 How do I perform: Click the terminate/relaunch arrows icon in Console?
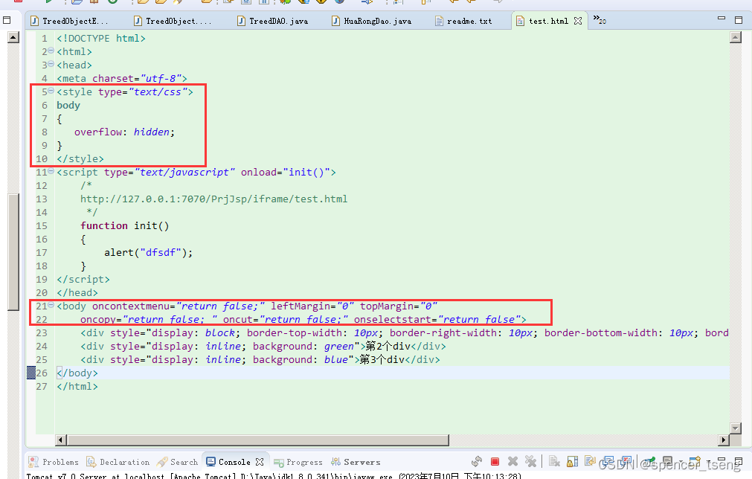(x=477, y=461)
